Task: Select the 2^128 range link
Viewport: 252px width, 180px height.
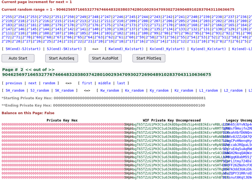Action: point(241,29)
